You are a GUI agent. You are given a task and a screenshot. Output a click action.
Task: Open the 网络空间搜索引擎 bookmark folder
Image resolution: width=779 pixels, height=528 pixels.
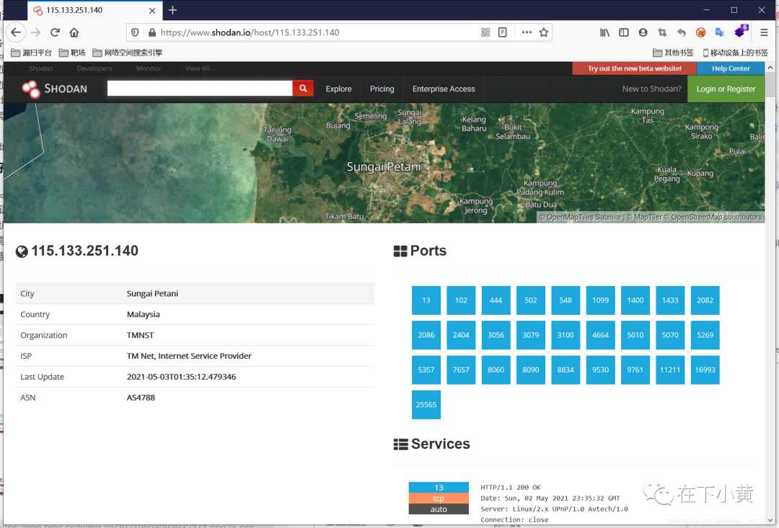coord(128,53)
